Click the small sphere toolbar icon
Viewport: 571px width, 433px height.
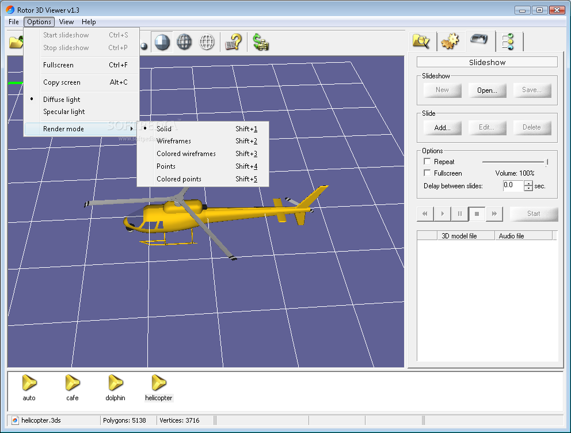click(x=144, y=46)
